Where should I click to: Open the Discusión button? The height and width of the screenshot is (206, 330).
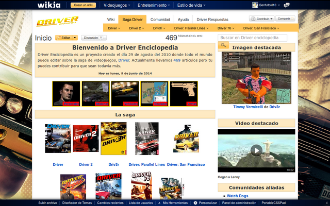click(94, 38)
